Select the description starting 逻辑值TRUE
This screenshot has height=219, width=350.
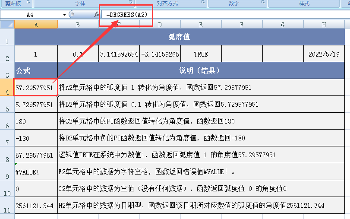pos(201,155)
